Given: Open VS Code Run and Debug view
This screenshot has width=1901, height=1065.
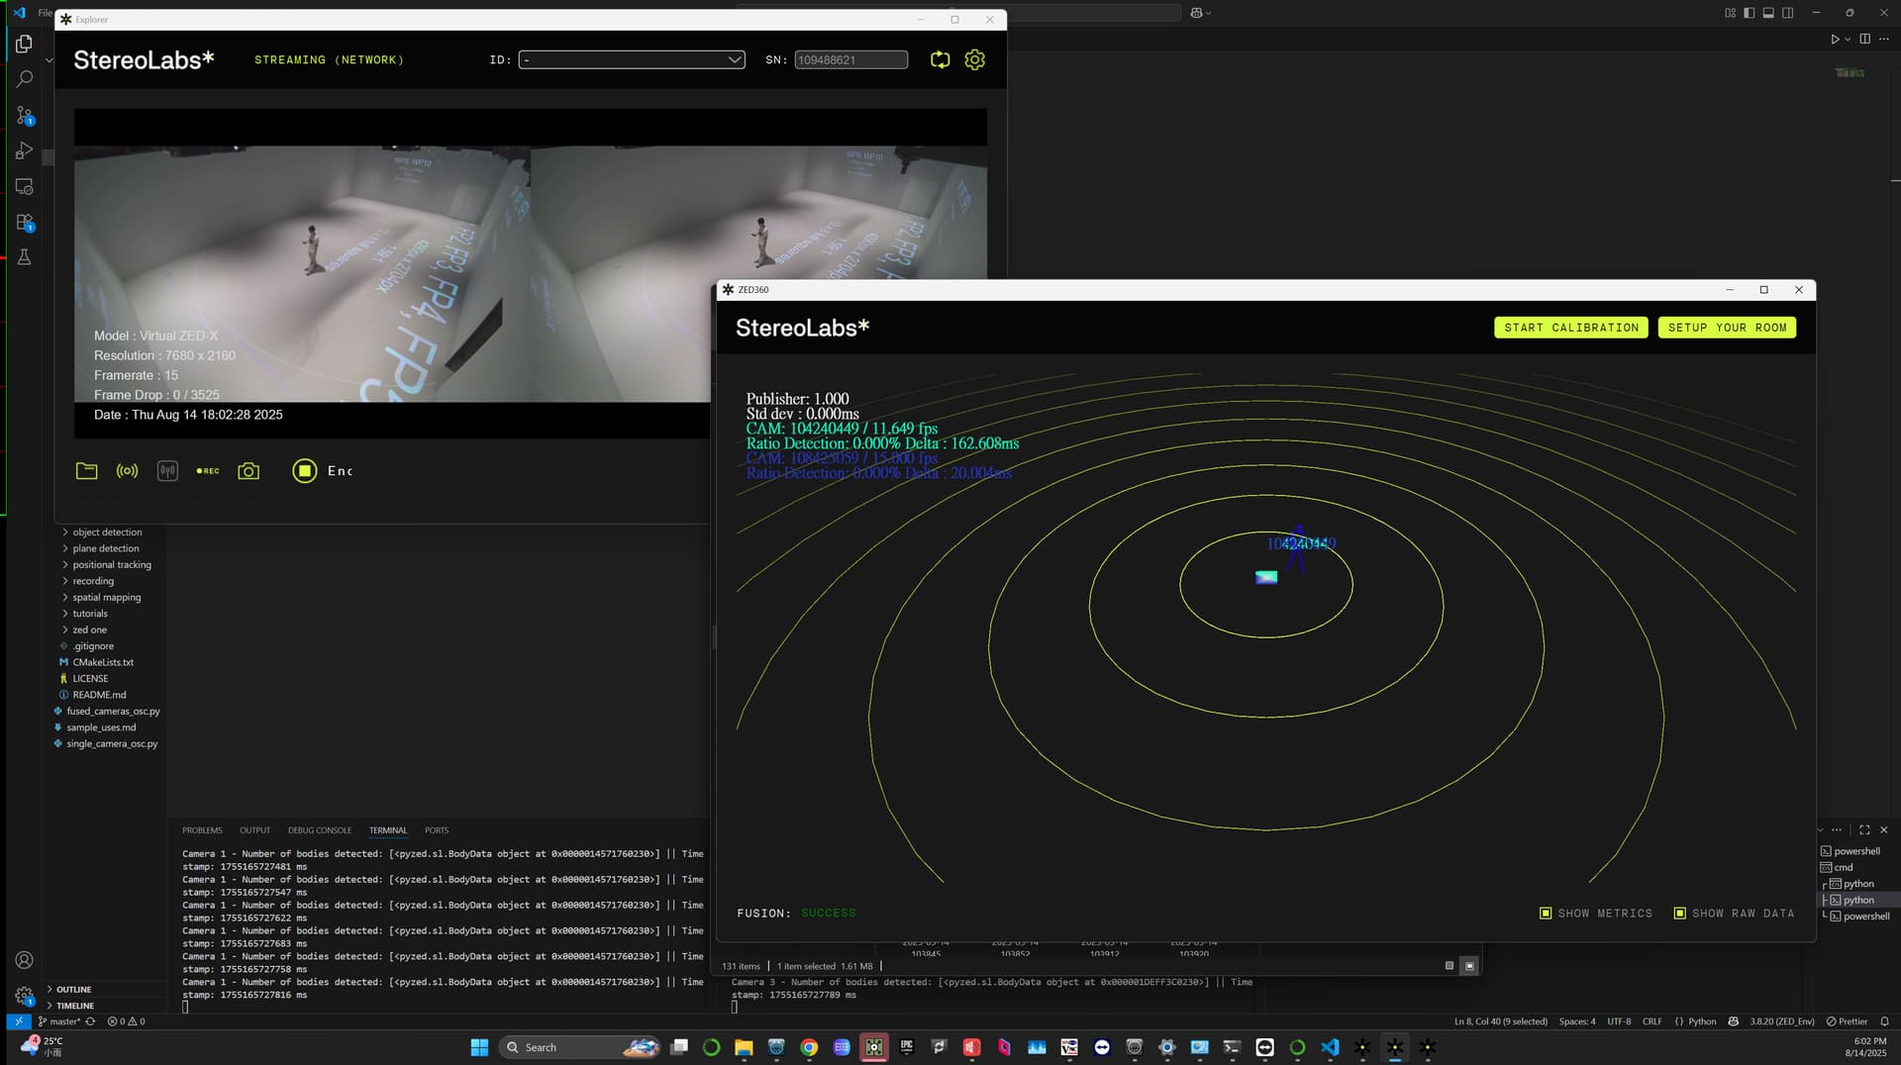Looking at the screenshot, I should [x=25, y=151].
